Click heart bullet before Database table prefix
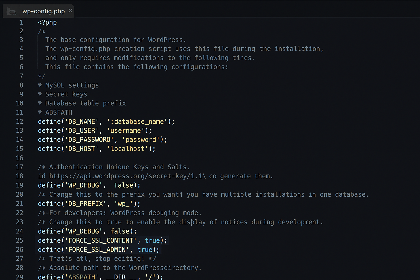This screenshot has height=280, width=420. coord(40,103)
